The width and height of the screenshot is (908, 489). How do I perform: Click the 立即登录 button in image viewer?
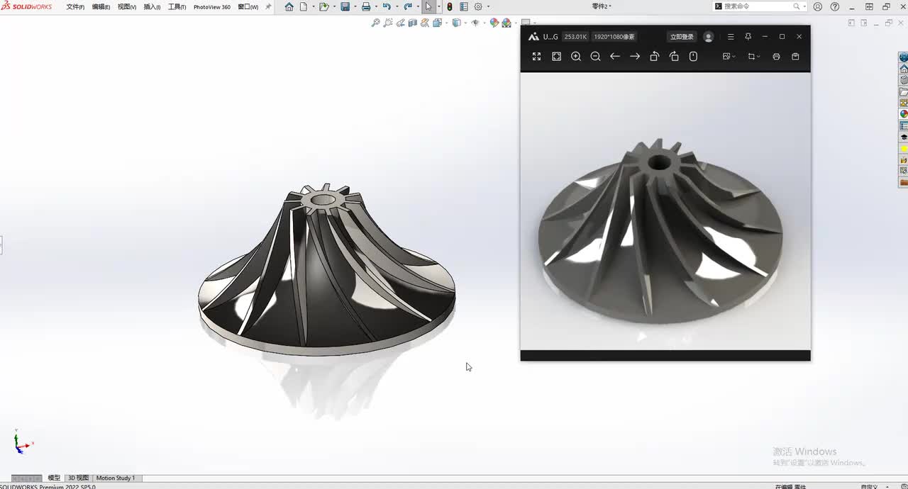(x=682, y=37)
